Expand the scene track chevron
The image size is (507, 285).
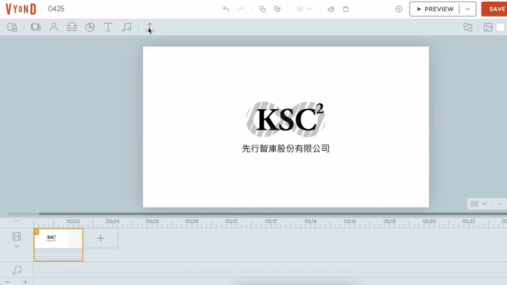tap(17, 246)
